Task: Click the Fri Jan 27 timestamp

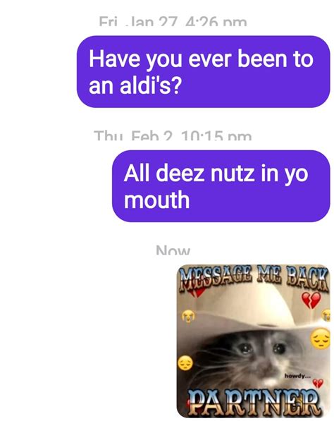Action: click(173, 21)
